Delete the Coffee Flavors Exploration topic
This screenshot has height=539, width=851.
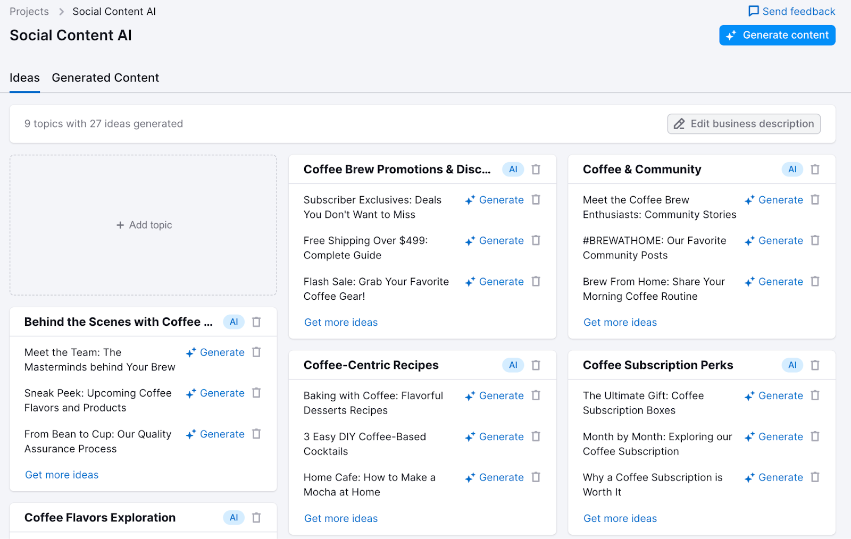click(x=256, y=517)
